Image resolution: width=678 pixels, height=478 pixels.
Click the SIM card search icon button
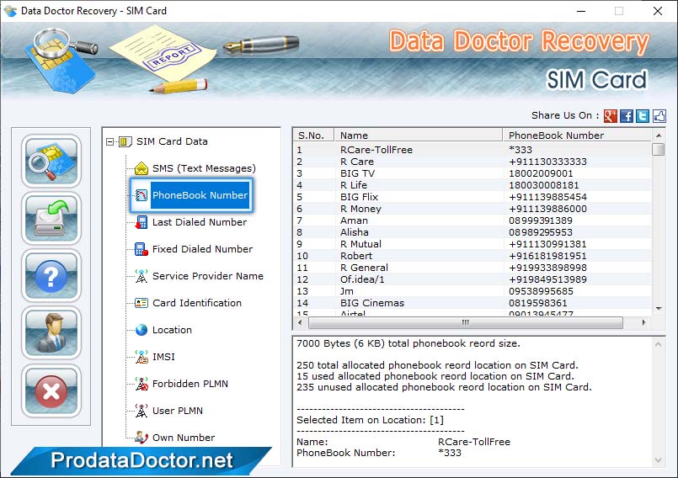coord(51,161)
